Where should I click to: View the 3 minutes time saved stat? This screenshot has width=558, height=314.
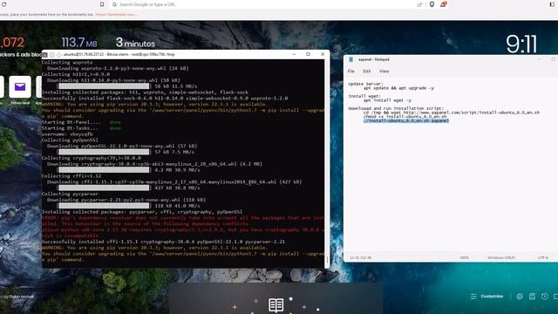point(135,43)
